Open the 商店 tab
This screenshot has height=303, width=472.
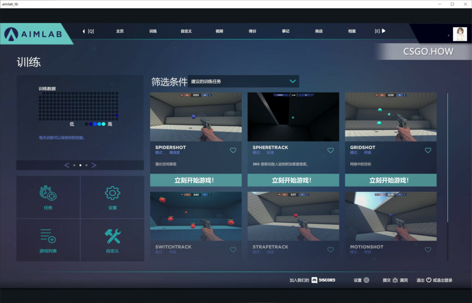point(319,31)
